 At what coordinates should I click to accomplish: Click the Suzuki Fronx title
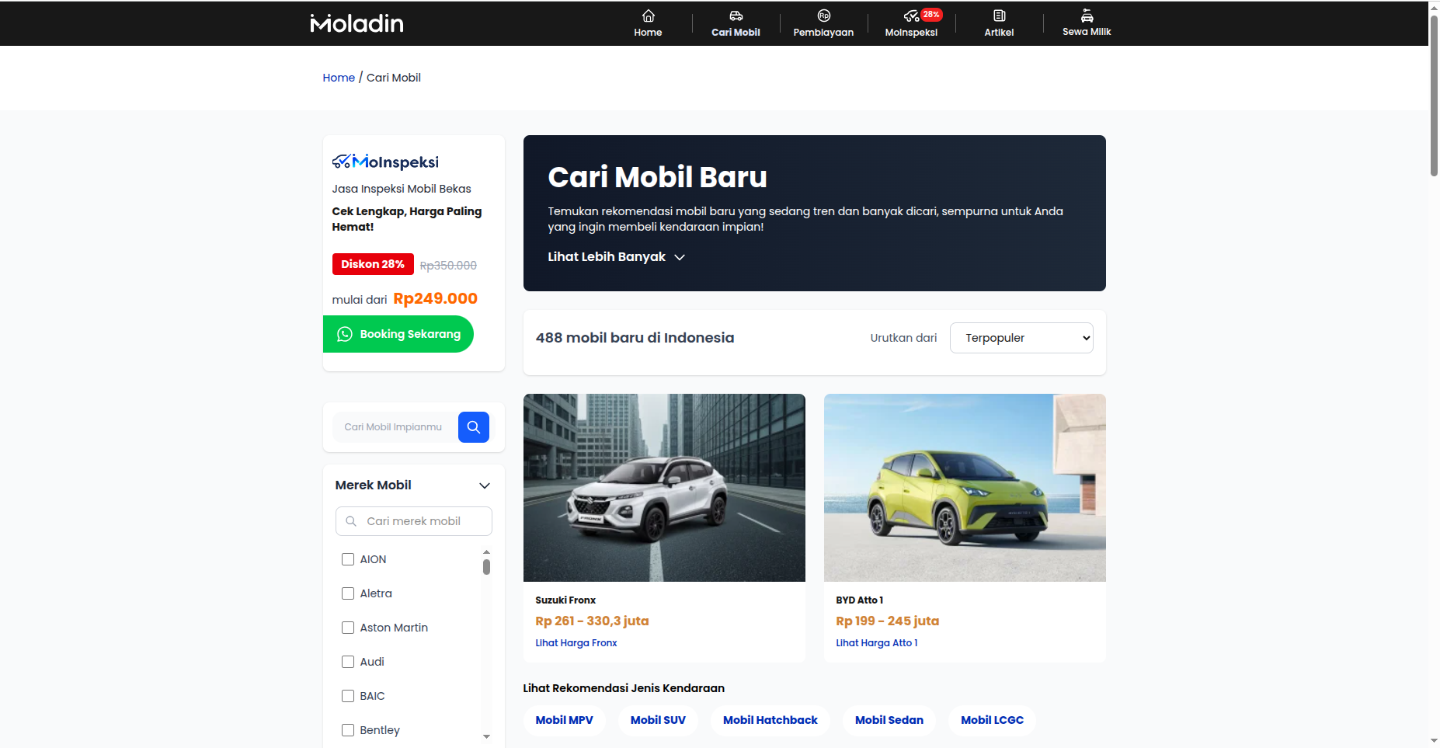pos(565,600)
